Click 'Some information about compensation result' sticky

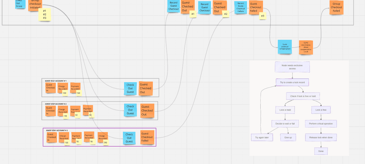tap(306, 47)
